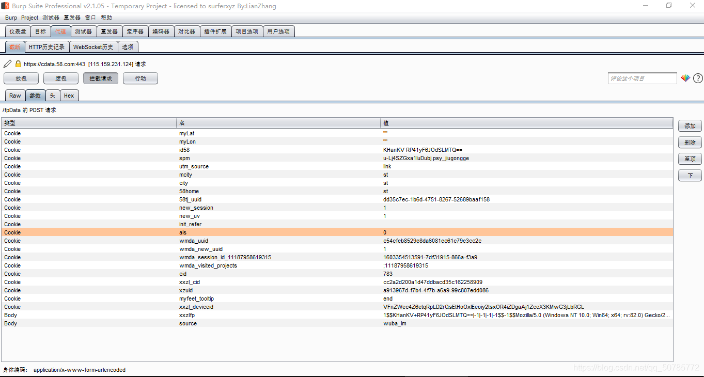Switch to the 目标 tab
This screenshot has height=377, width=704.
[x=40, y=32]
